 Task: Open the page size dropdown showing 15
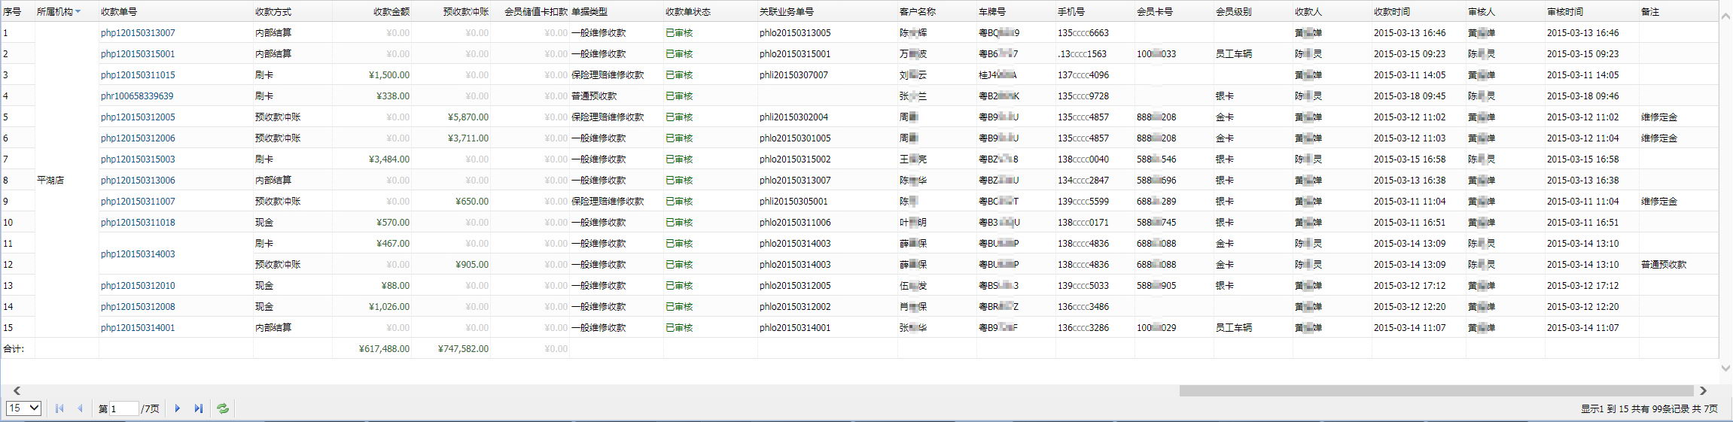click(23, 408)
